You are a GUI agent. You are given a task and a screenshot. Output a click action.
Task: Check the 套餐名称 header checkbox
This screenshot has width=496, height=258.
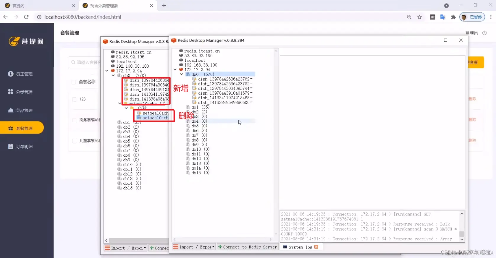tap(74, 82)
